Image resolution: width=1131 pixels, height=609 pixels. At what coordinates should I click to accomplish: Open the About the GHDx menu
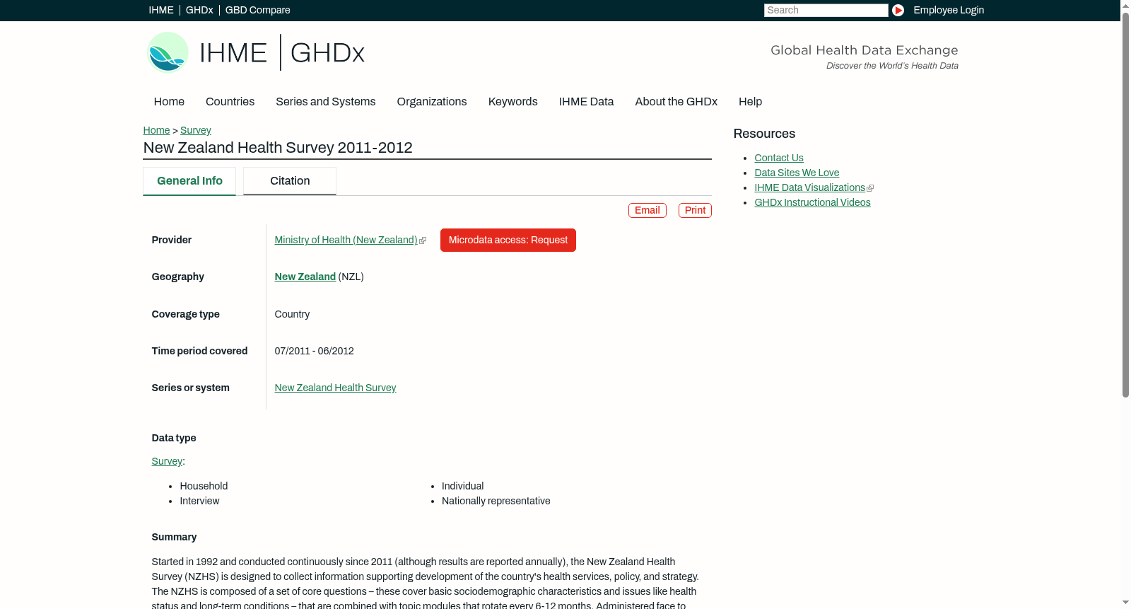(676, 102)
